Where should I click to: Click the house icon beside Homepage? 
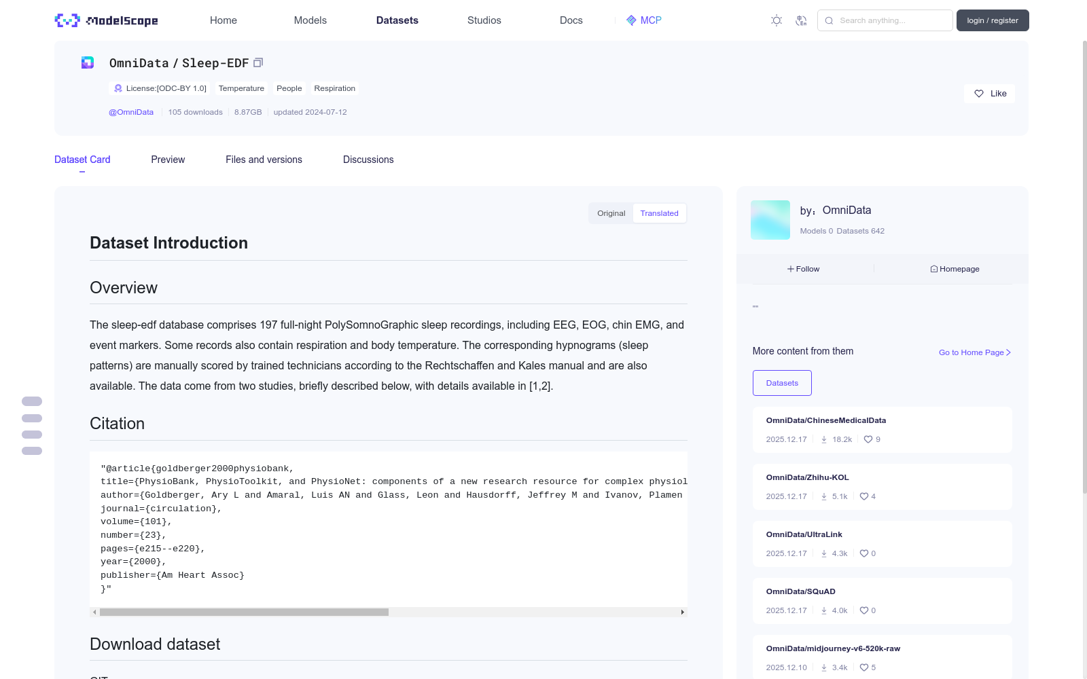click(x=934, y=269)
